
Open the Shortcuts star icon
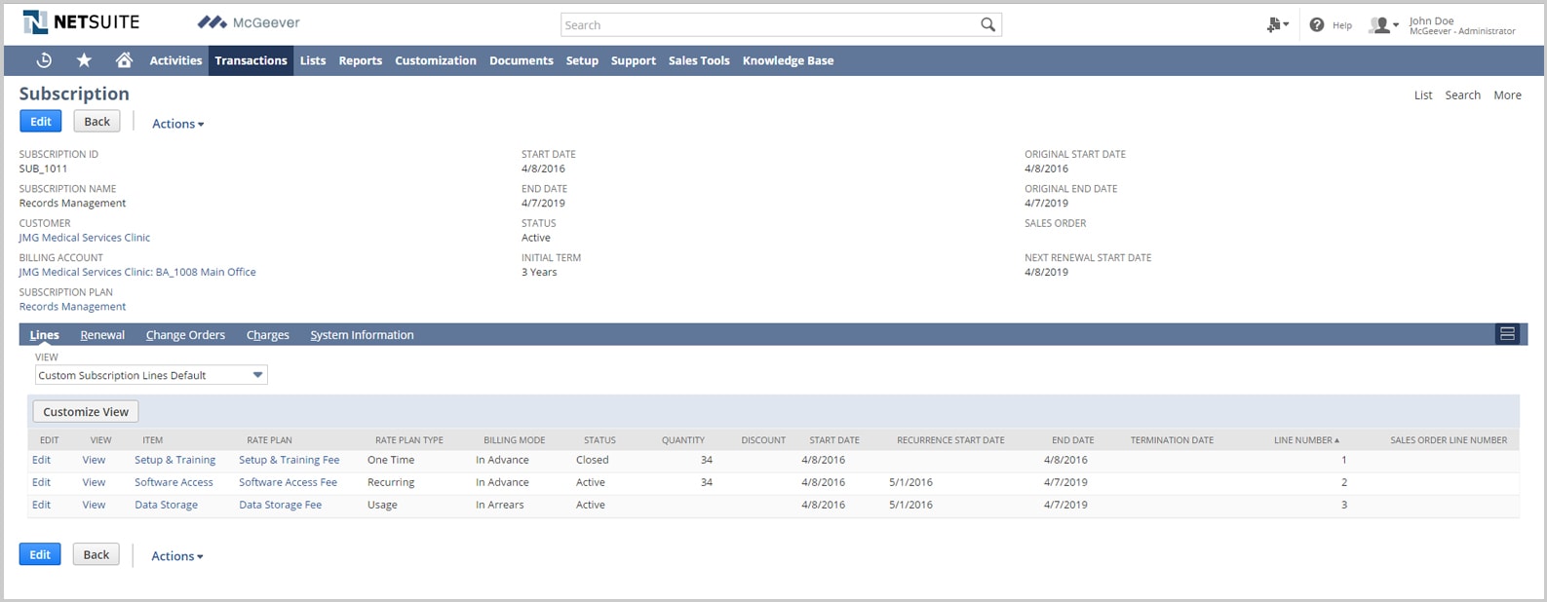(x=84, y=60)
